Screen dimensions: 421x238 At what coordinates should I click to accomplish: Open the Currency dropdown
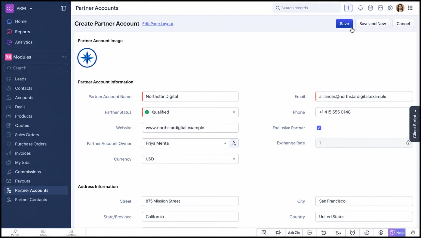click(190, 159)
